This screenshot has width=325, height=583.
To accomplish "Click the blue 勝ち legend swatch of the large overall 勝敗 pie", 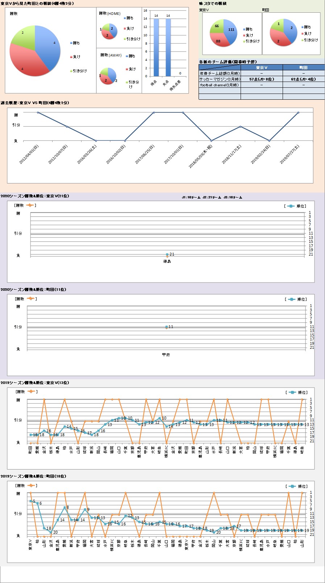I will click(71, 43).
